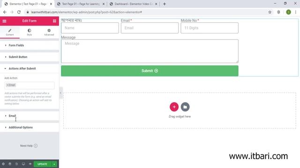Click the green Submit button
The height and width of the screenshot is (168, 300).
(150, 71)
